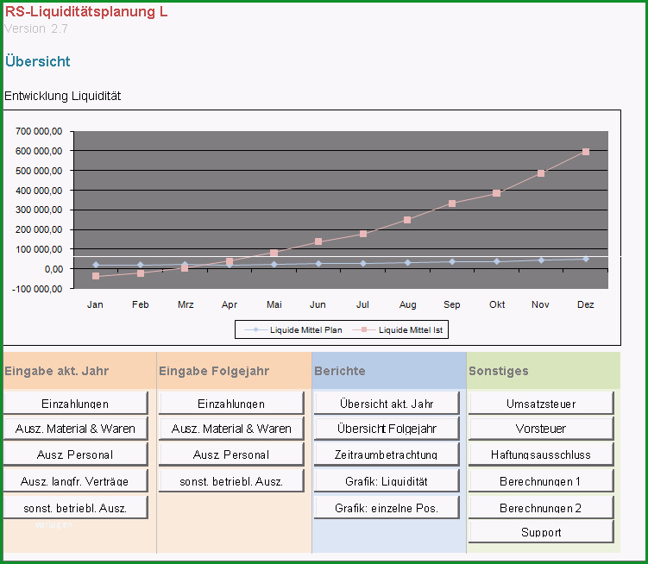
Task: Open Zeitraumbetrachtung report
Action: [x=387, y=454]
